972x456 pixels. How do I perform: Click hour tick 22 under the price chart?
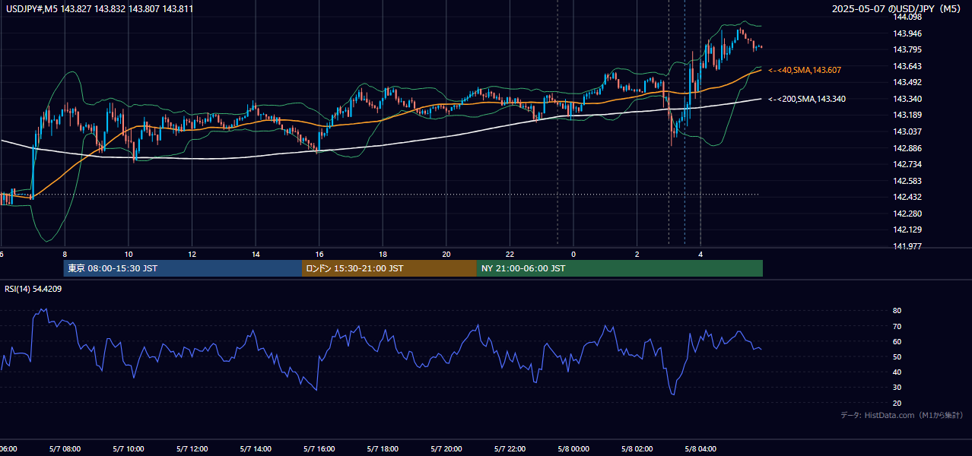(x=510, y=255)
